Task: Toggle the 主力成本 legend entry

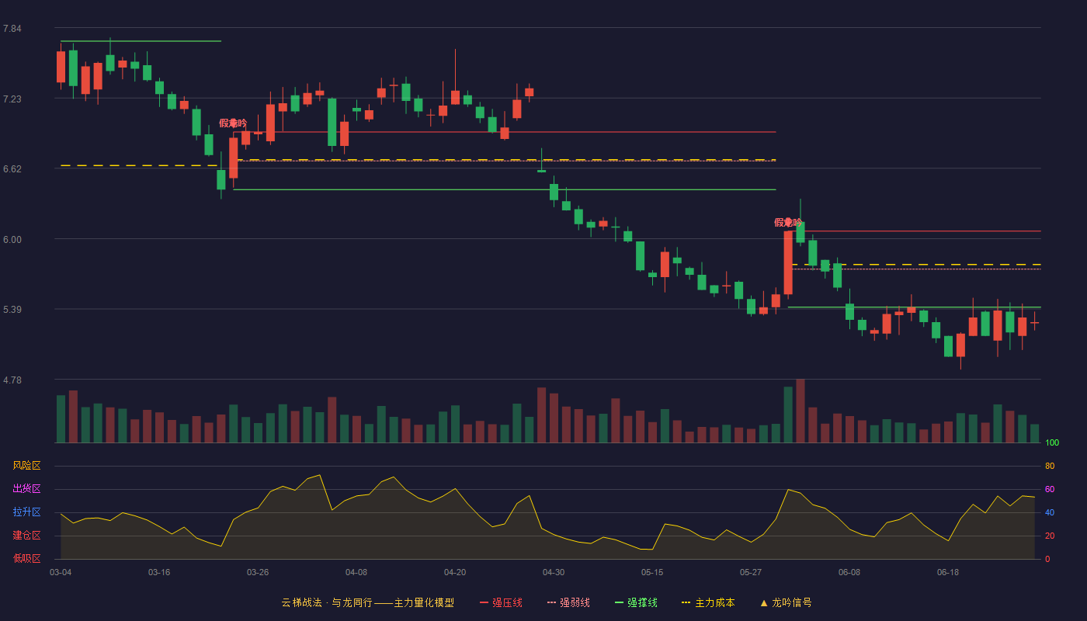Action: pyautogui.click(x=708, y=602)
